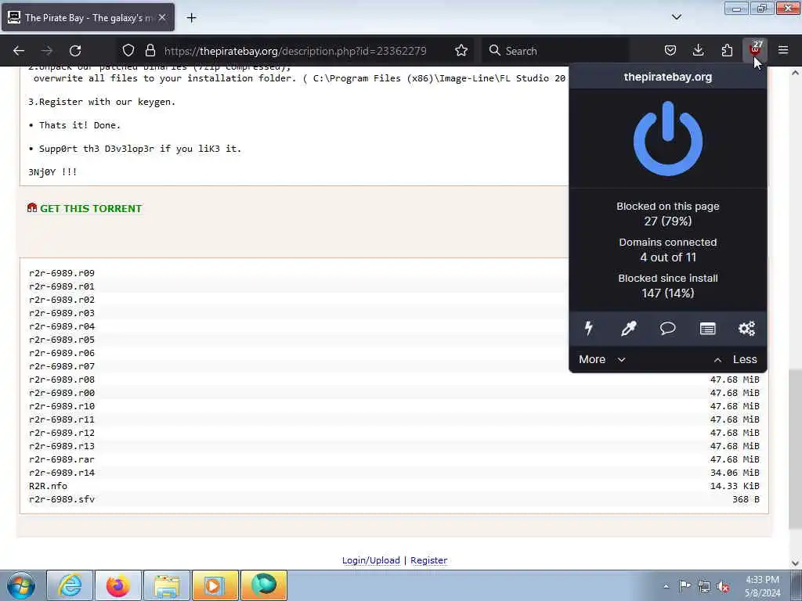Click Blocked on this page 27 (79%)

(667, 214)
